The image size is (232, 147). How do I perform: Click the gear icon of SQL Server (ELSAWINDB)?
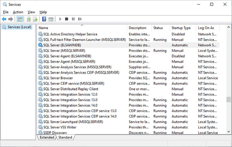40,45
